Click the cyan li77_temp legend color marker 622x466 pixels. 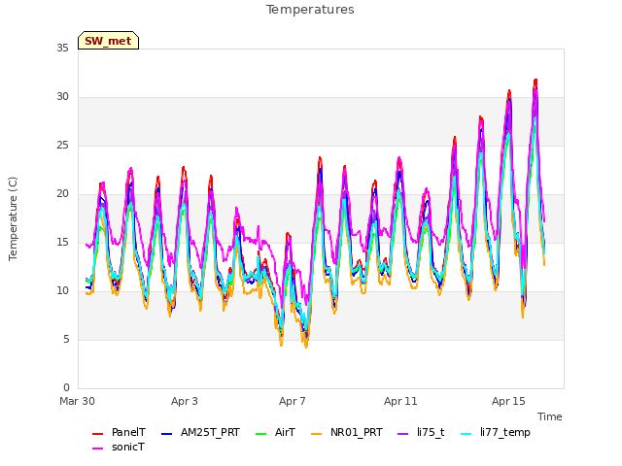(x=466, y=434)
